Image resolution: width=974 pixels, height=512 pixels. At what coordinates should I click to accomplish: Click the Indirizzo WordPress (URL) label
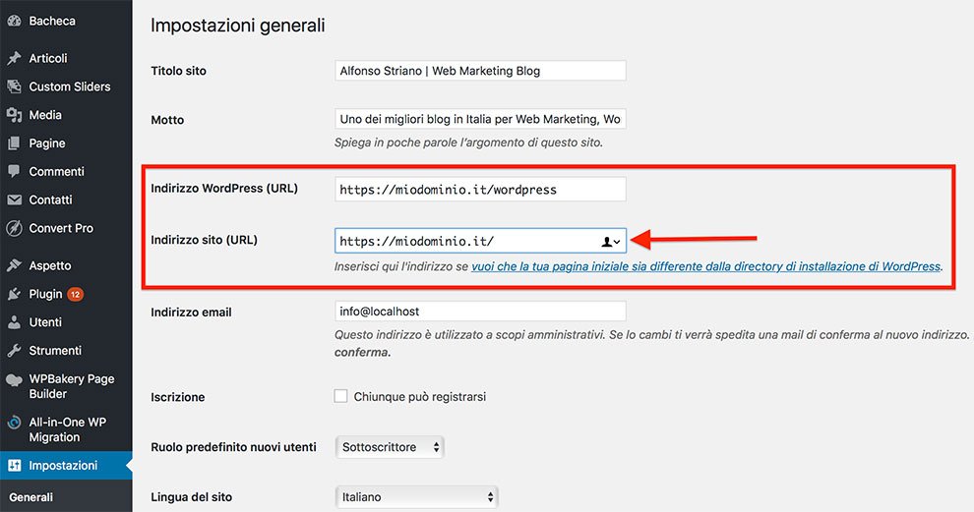point(224,188)
